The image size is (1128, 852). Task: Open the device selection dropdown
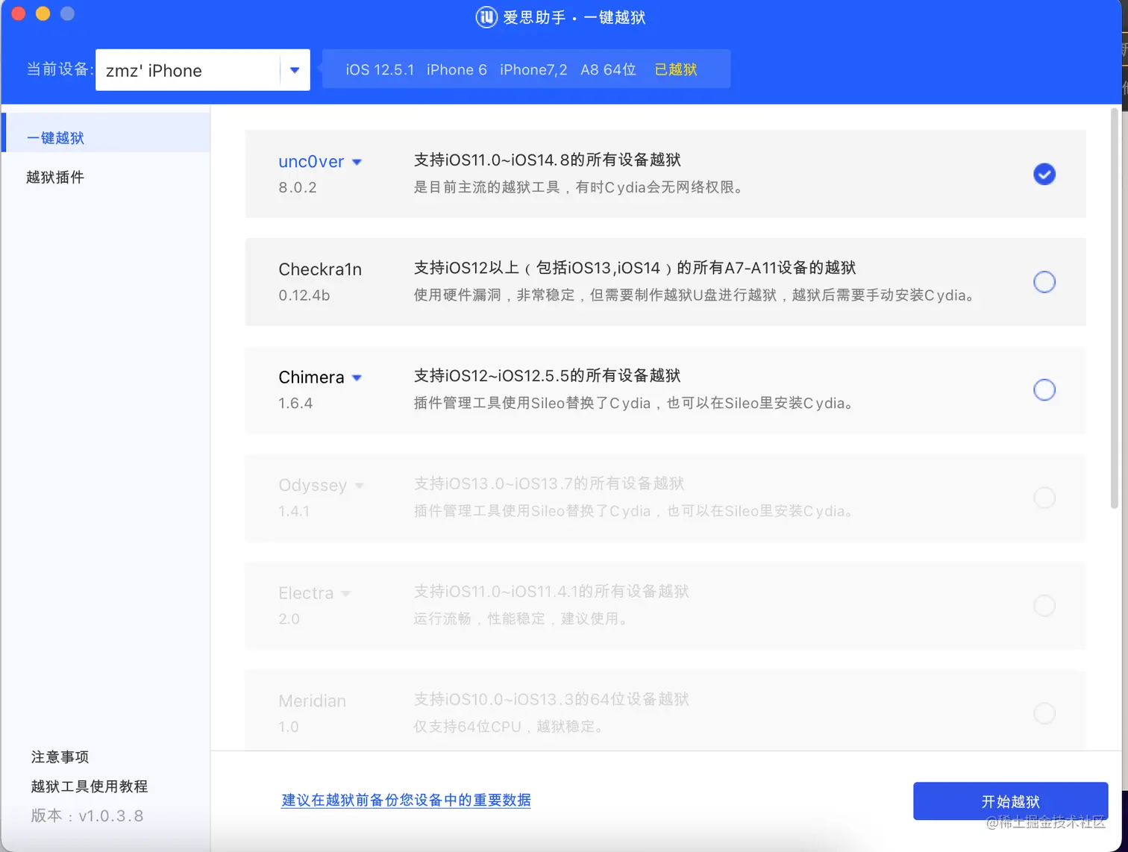pos(294,69)
